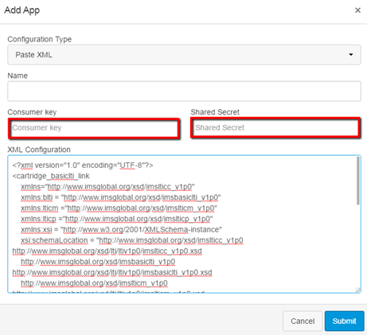This screenshot has height=335, width=367.
Task: Place cursor on the xml version line
Action: 83,166
